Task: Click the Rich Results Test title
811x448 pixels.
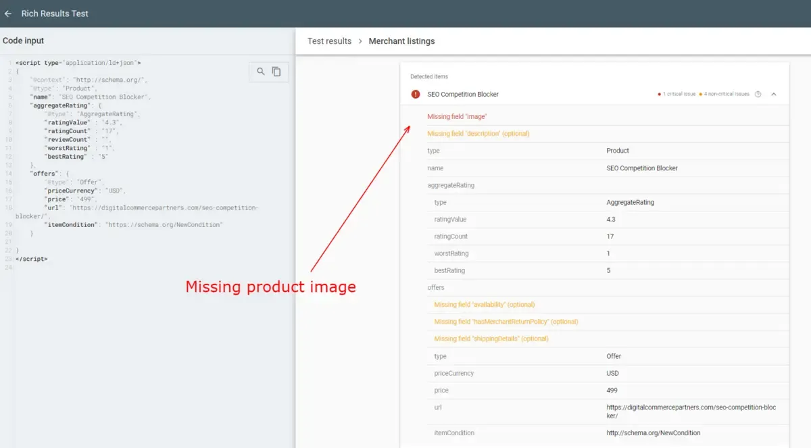Action: coord(55,14)
